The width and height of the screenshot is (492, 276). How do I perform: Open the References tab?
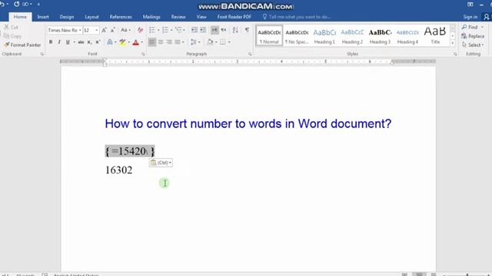[x=121, y=17]
